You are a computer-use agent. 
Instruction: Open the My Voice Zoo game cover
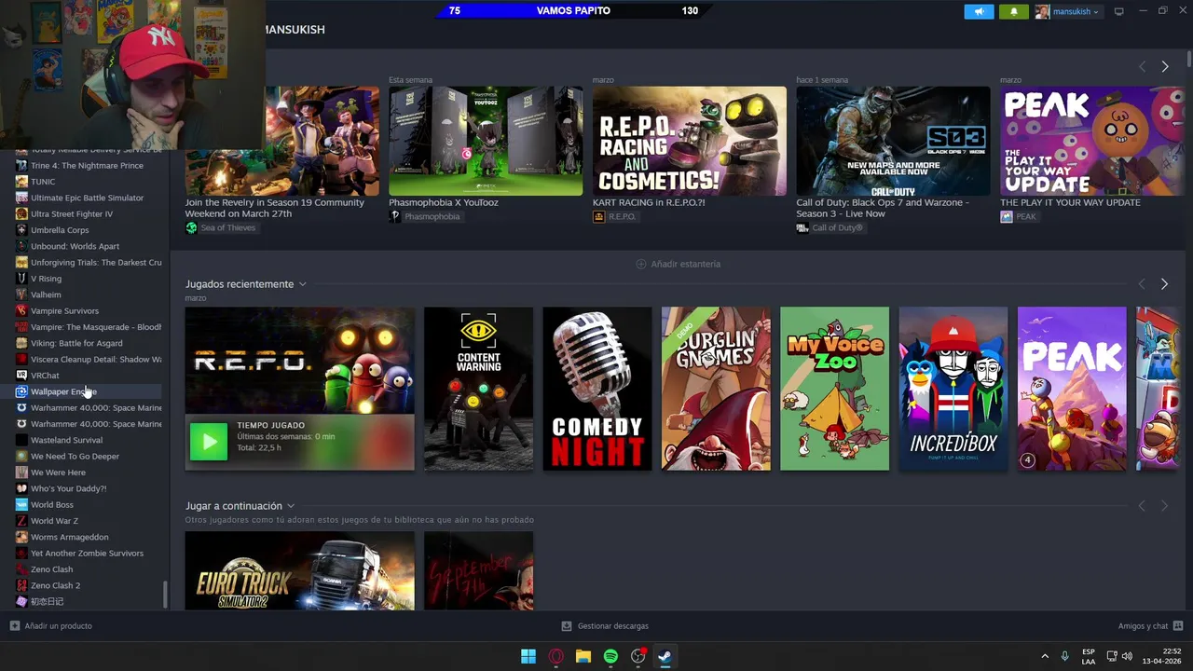coord(834,389)
